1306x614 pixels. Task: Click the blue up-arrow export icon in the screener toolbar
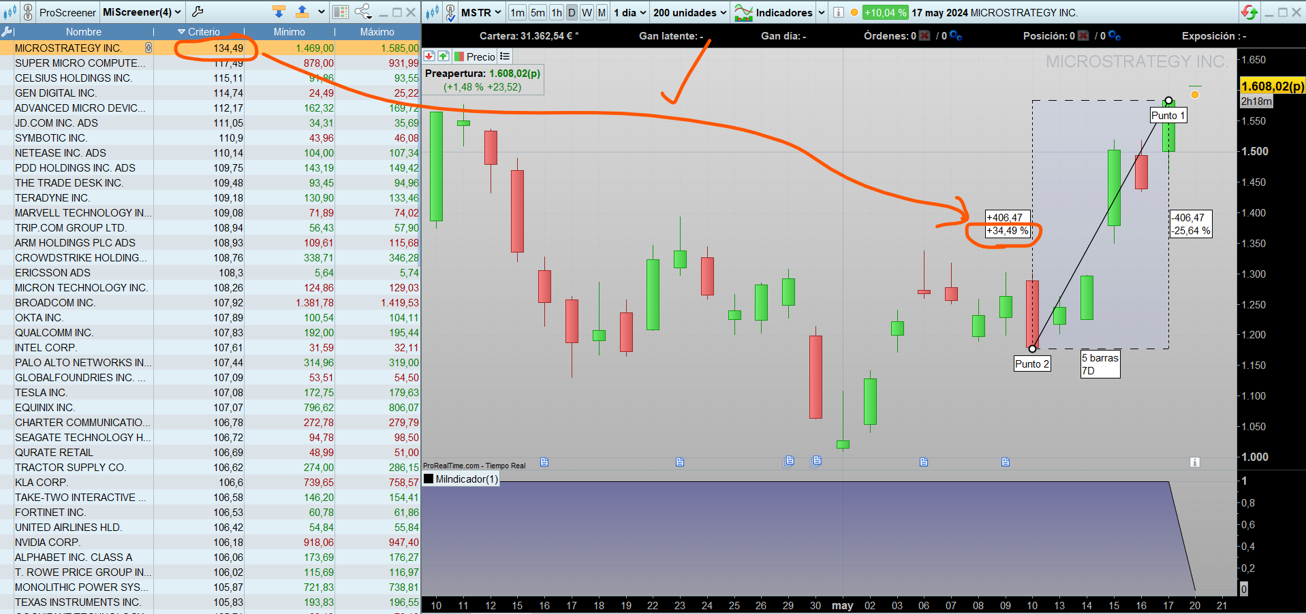pos(302,12)
